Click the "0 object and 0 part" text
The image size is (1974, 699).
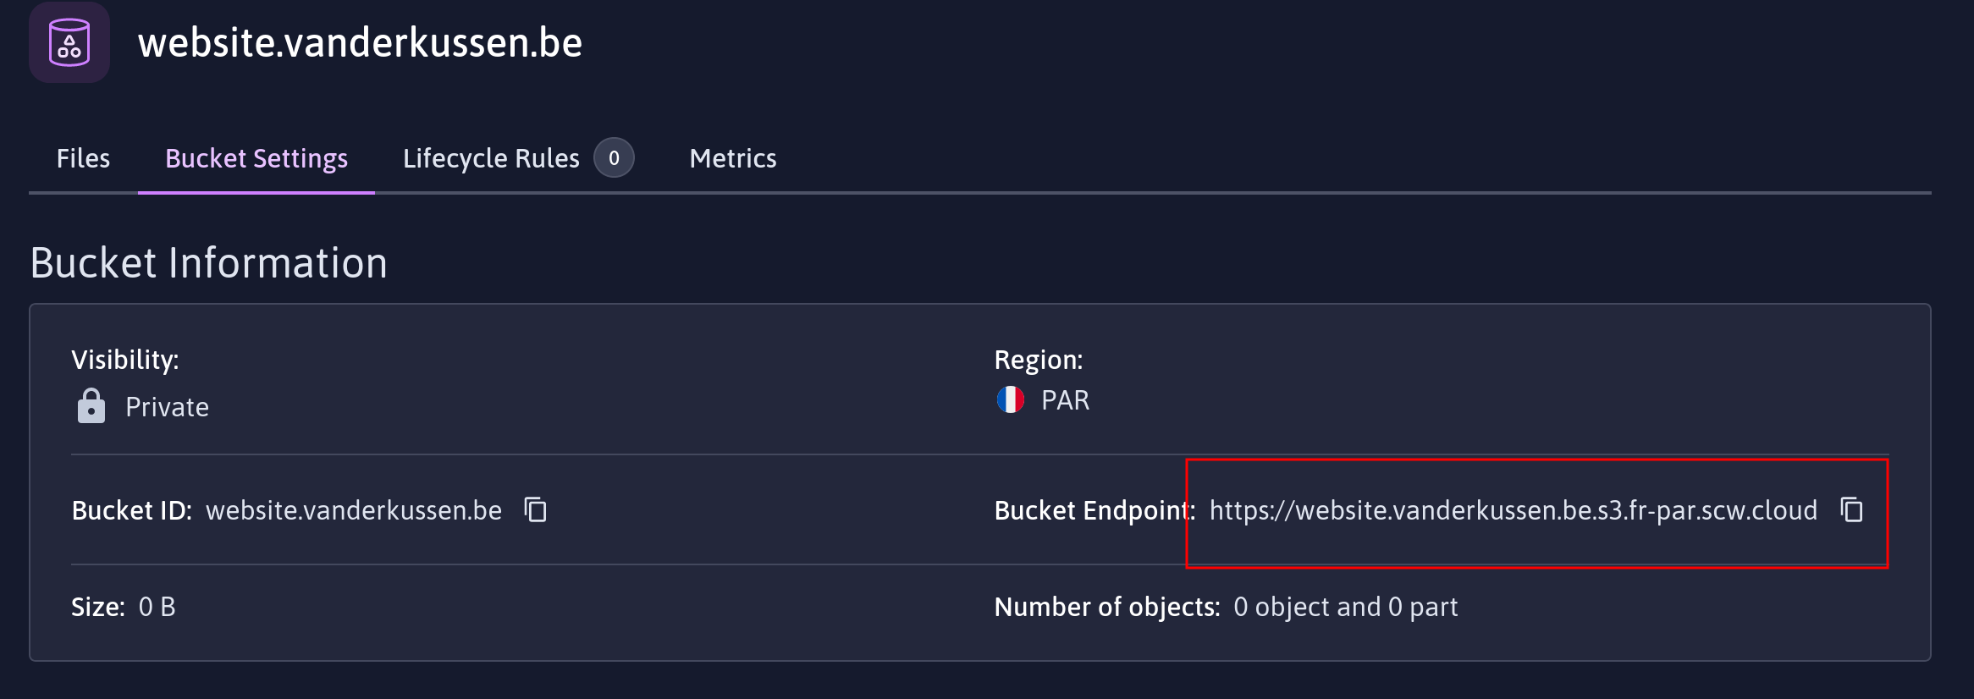click(1345, 607)
